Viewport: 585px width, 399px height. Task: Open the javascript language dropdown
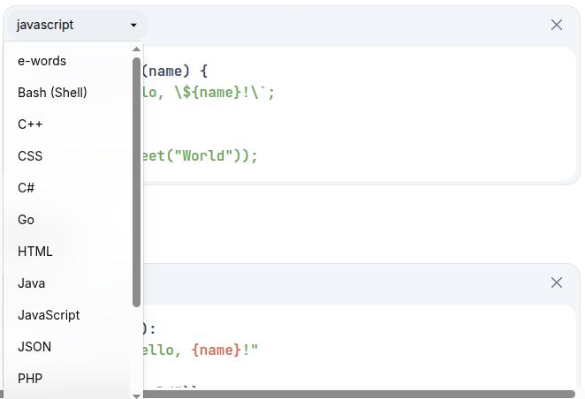(77, 25)
